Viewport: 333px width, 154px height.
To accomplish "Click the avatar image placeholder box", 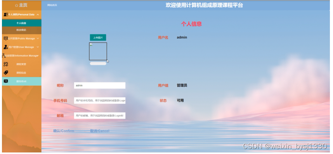I will click(x=98, y=51).
